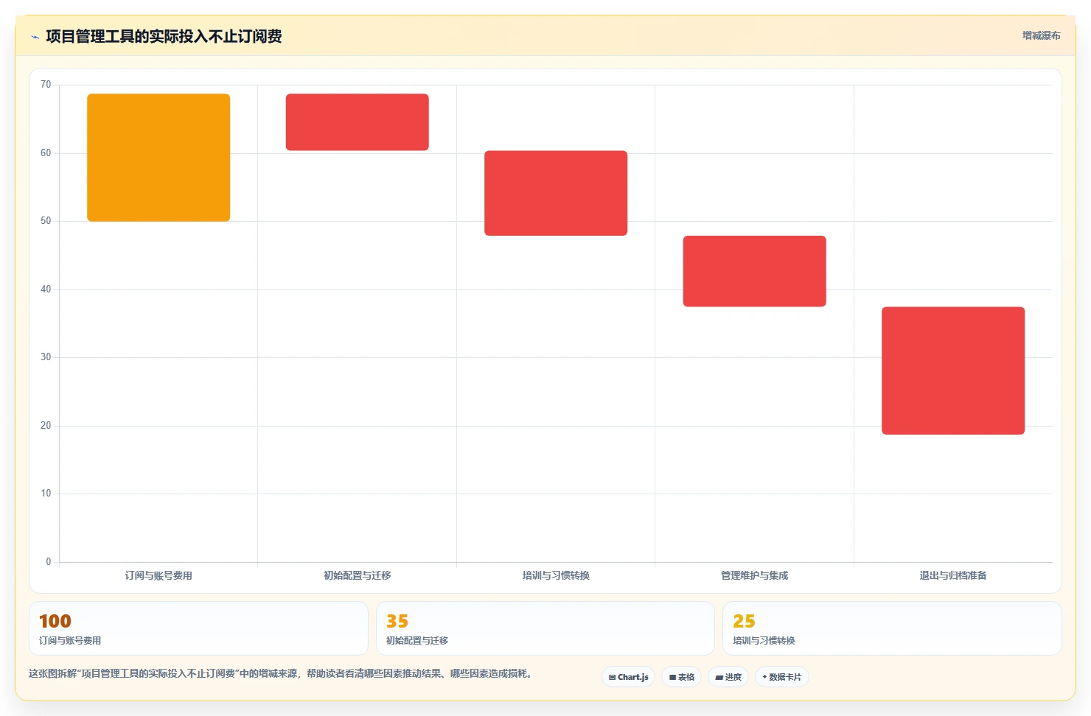The image size is (1091, 716).
Task: Click the x-axis label 退出与归档准备
Action: coord(953,575)
